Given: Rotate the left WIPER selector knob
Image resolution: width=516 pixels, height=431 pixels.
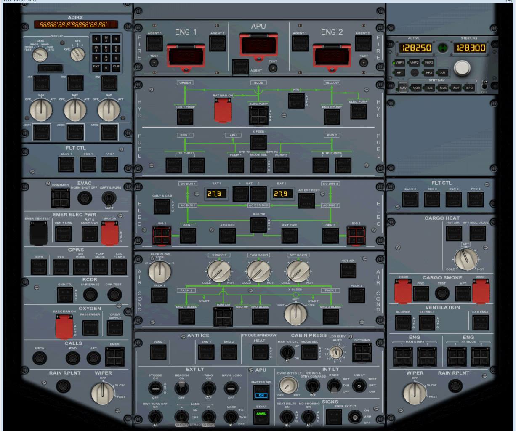Looking at the screenshot, I should 103,393.
